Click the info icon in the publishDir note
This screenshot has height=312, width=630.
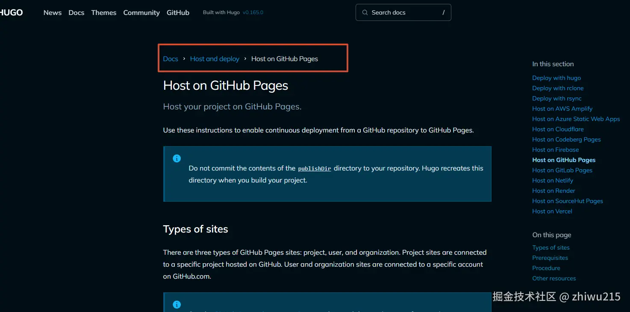[177, 159]
